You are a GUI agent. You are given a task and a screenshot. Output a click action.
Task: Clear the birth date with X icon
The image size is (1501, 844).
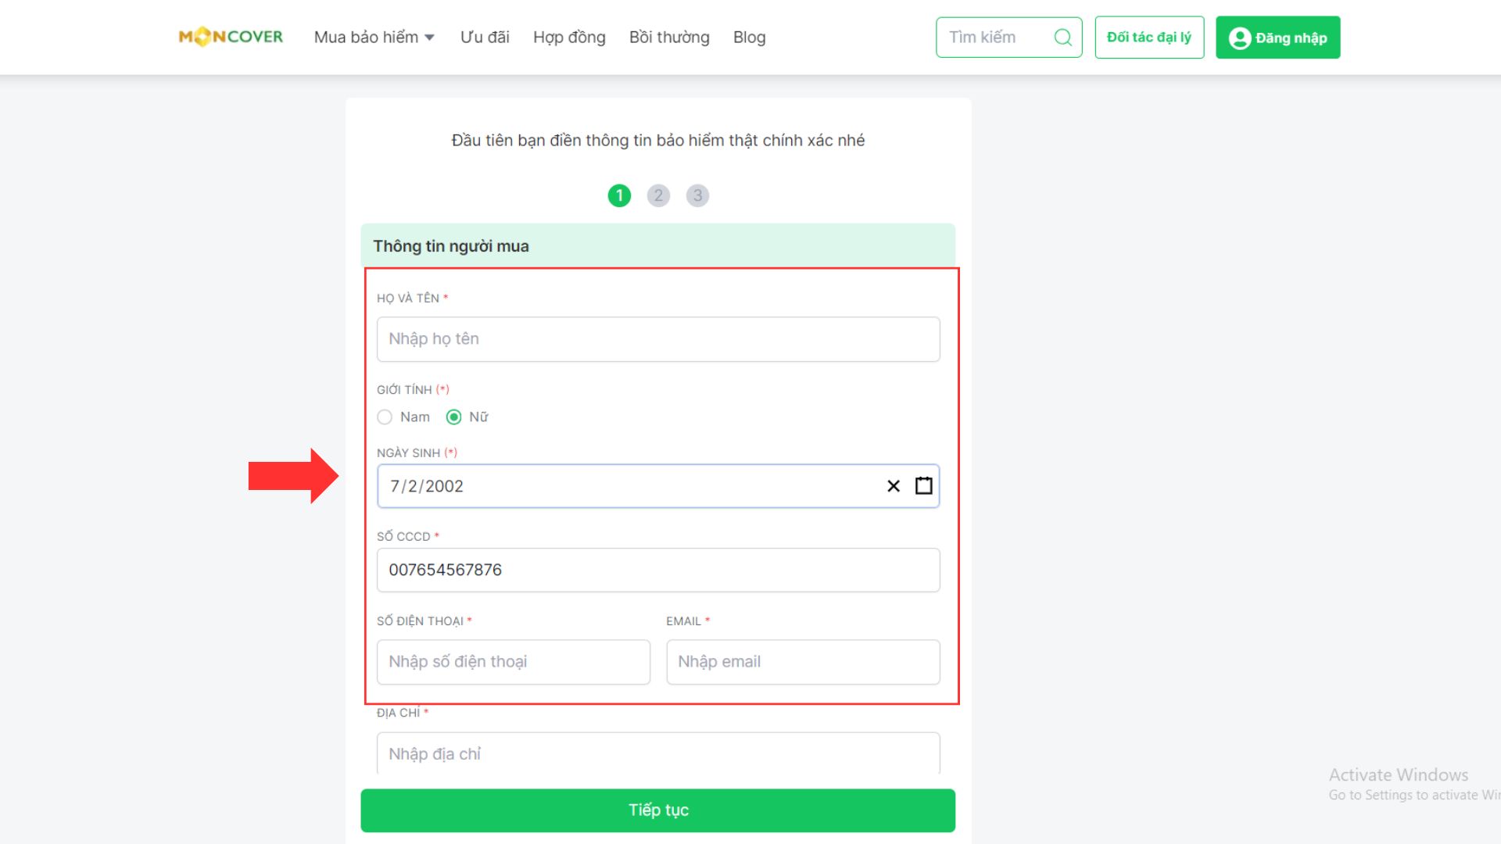894,486
